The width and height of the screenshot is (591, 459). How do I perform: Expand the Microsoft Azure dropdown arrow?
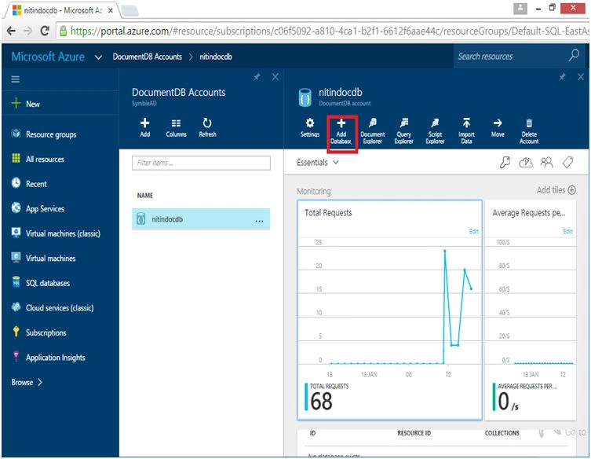(x=98, y=57)
